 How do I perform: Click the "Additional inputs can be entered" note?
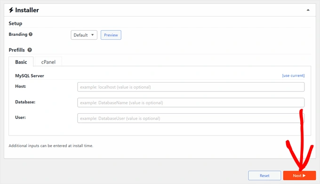[51, 146]
